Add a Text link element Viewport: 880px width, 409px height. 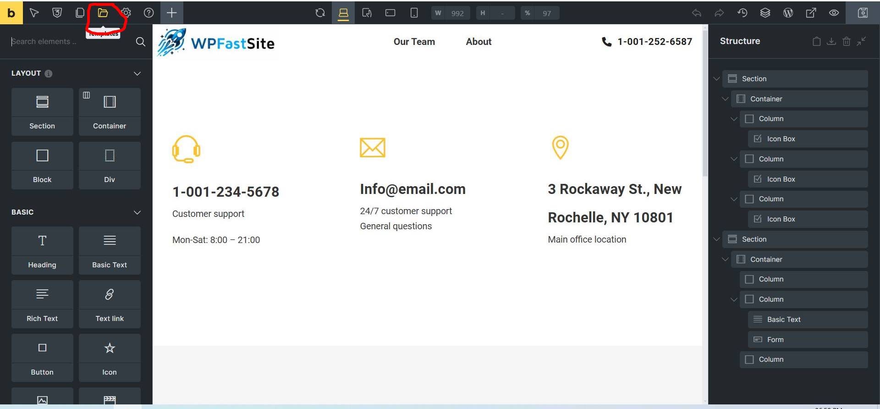(x=110, y=304)
